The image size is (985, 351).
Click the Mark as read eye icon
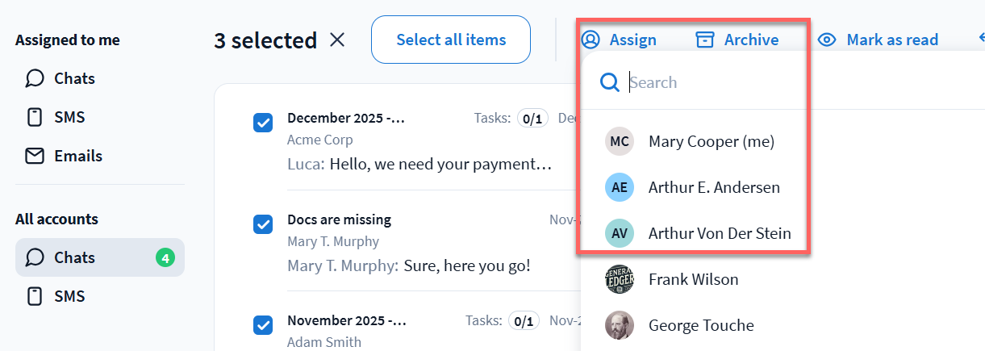tap(827, 40)
